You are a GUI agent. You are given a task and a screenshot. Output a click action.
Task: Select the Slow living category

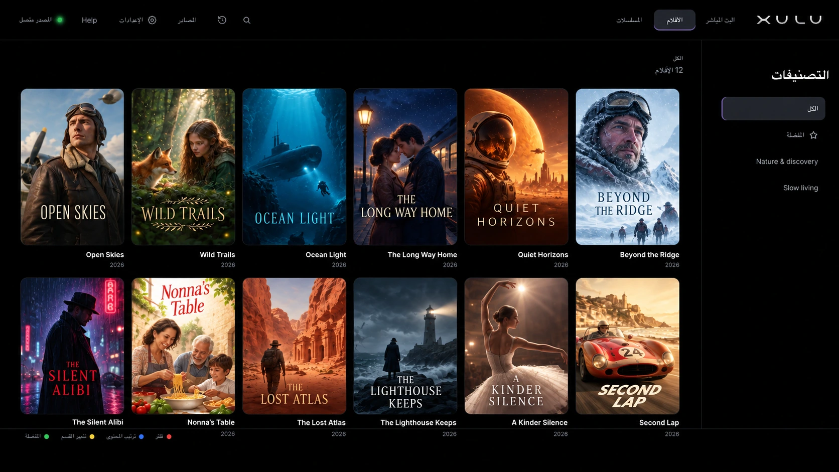800,188
